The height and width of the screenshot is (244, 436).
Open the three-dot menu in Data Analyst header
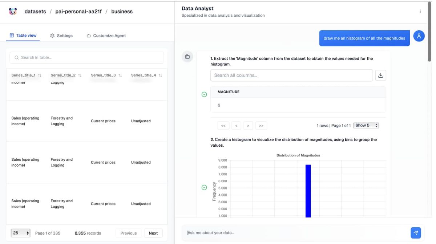click(x=420, y=12)
